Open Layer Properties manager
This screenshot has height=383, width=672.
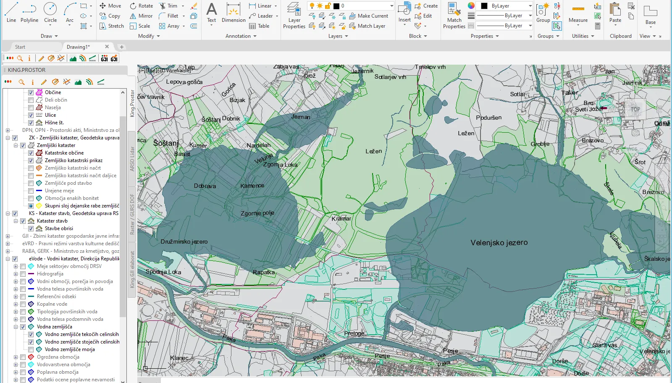click(x=294, y=16)
